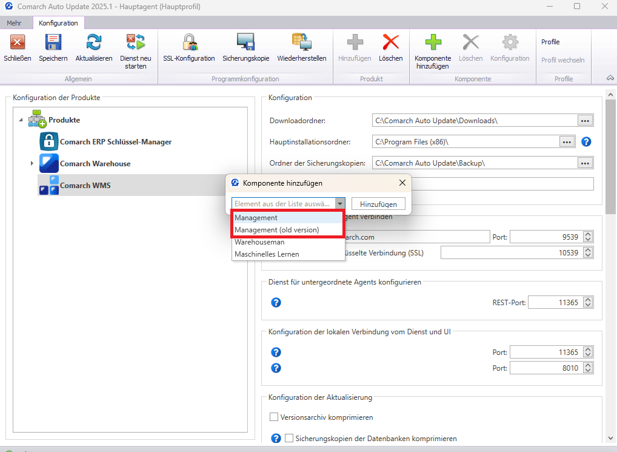Select Comarch ERP Schlüssel-Manager in the tree
The height and width of the screenshot is (452, 617).
[x=116, y=142]
